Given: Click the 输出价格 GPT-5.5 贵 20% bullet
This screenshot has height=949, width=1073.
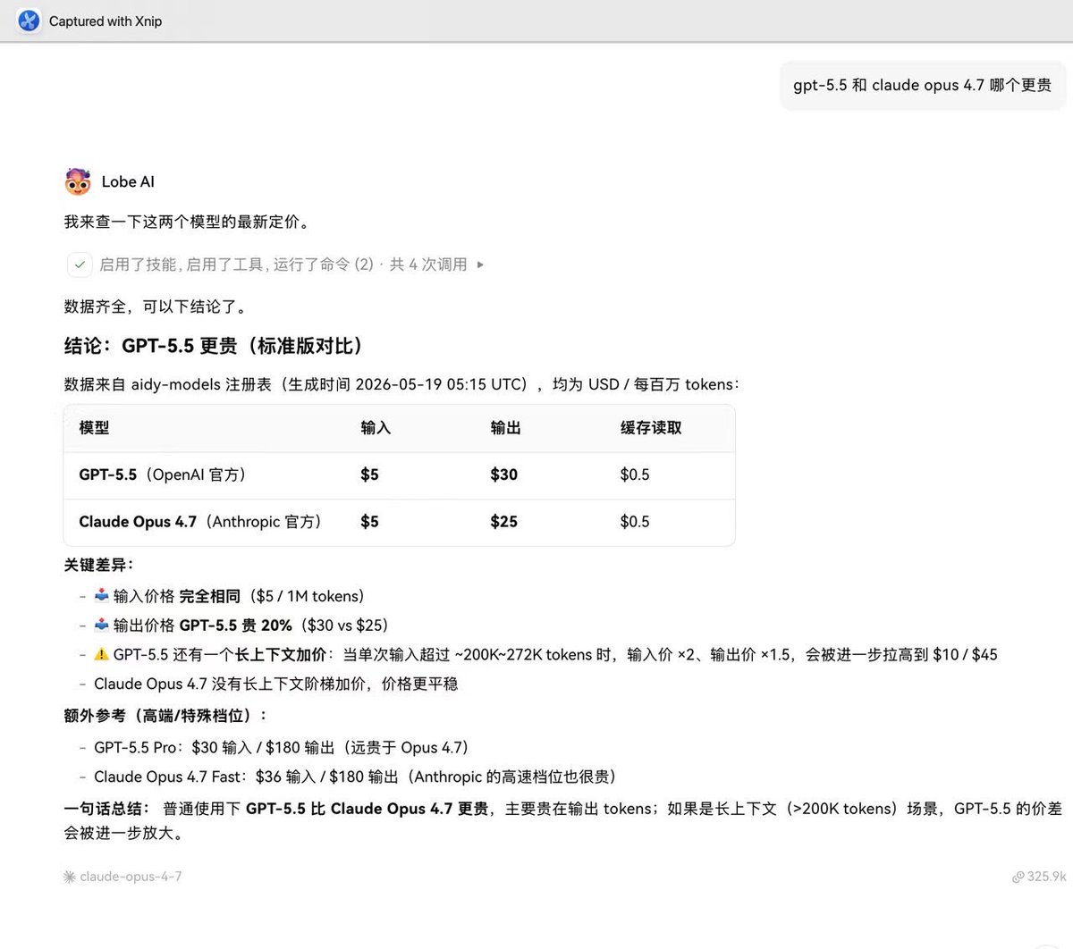Looking at the screenshot, I should click(x=241, y=626).
